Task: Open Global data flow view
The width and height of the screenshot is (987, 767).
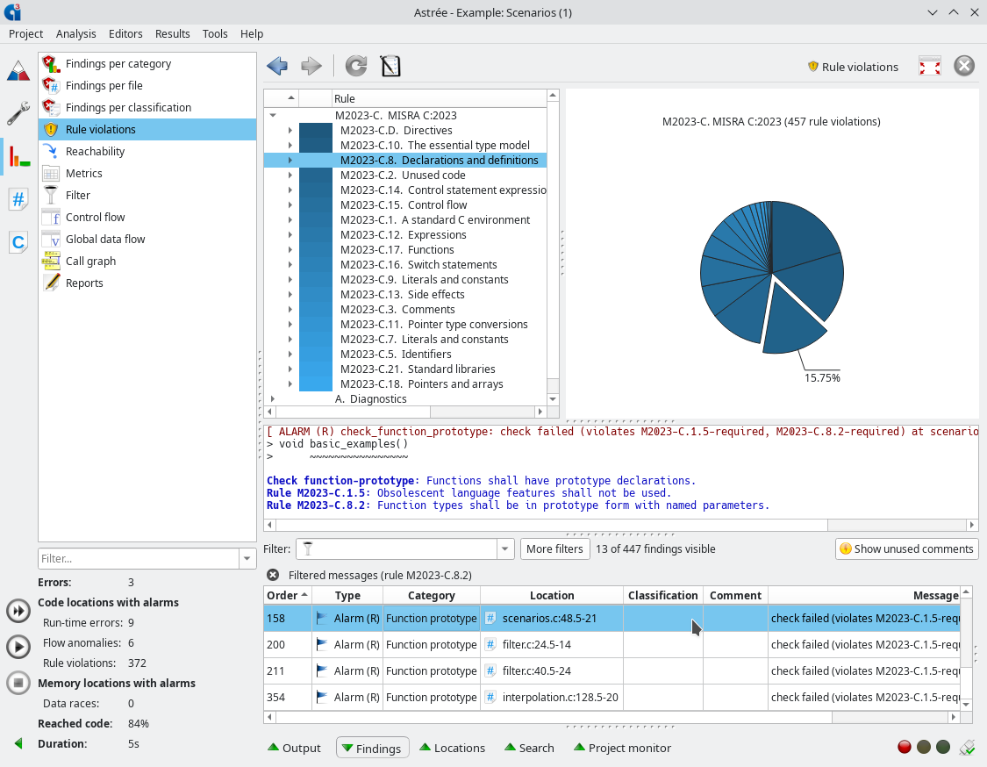Action: [x=105, y=240]
